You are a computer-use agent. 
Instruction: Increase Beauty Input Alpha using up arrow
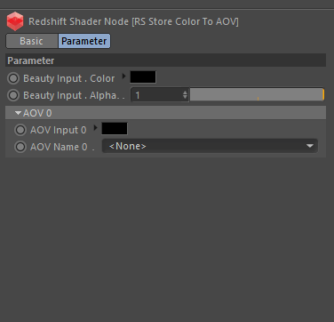(185, 93)
